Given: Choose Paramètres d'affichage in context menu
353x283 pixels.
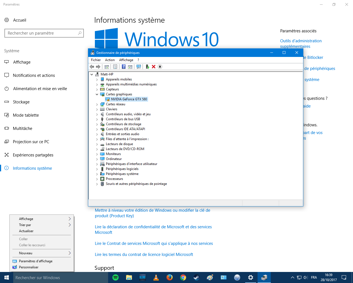Looking at the screenshot, I should click(x=42, y=261).
